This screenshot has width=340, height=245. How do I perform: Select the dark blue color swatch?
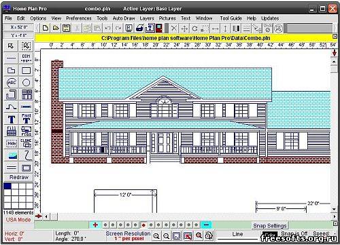(x=7, y=186)
